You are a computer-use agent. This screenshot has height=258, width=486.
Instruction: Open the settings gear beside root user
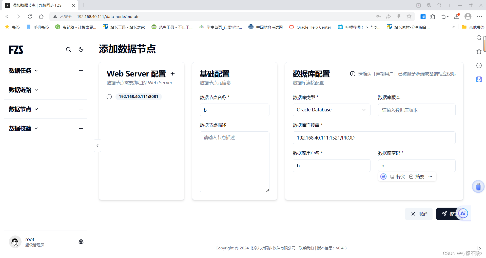[x=81, y=242]
